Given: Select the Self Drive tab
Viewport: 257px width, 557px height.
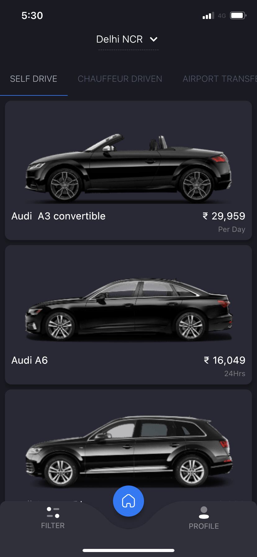Looking at the screenshot, I should pos(34,79).
